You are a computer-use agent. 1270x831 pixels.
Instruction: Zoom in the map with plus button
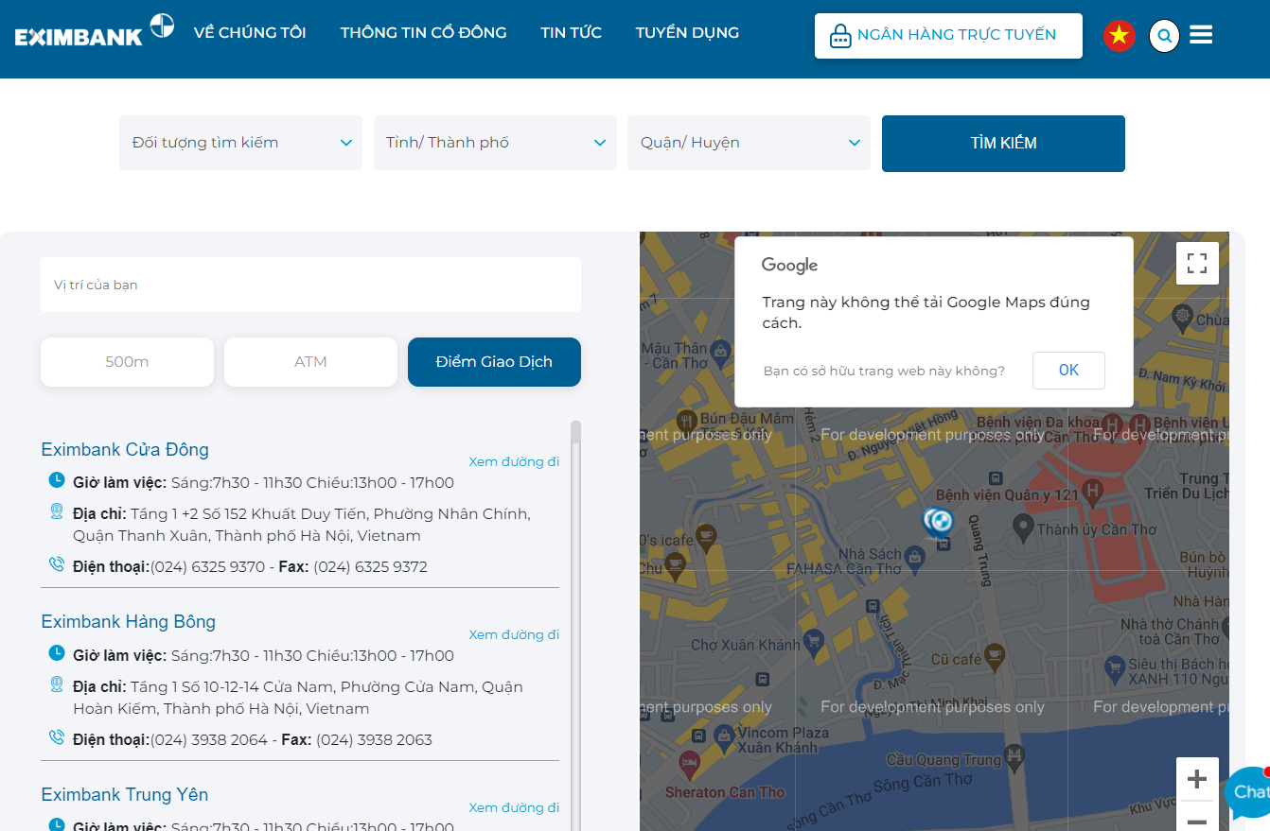pos(1197,779)
